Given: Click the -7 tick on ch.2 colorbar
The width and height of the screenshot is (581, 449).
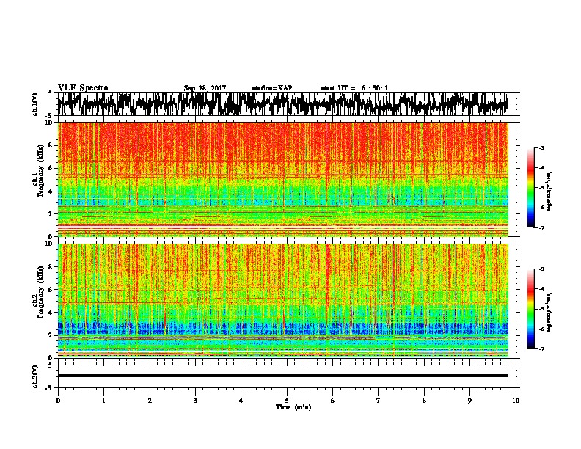Looking at the screenshot, I should pyautogui.click(x=541, y=349).
